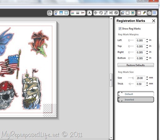The height and width of the screenshot is (140, 160).
Task: Open the Replicate window
Action: tap(116, 13)
